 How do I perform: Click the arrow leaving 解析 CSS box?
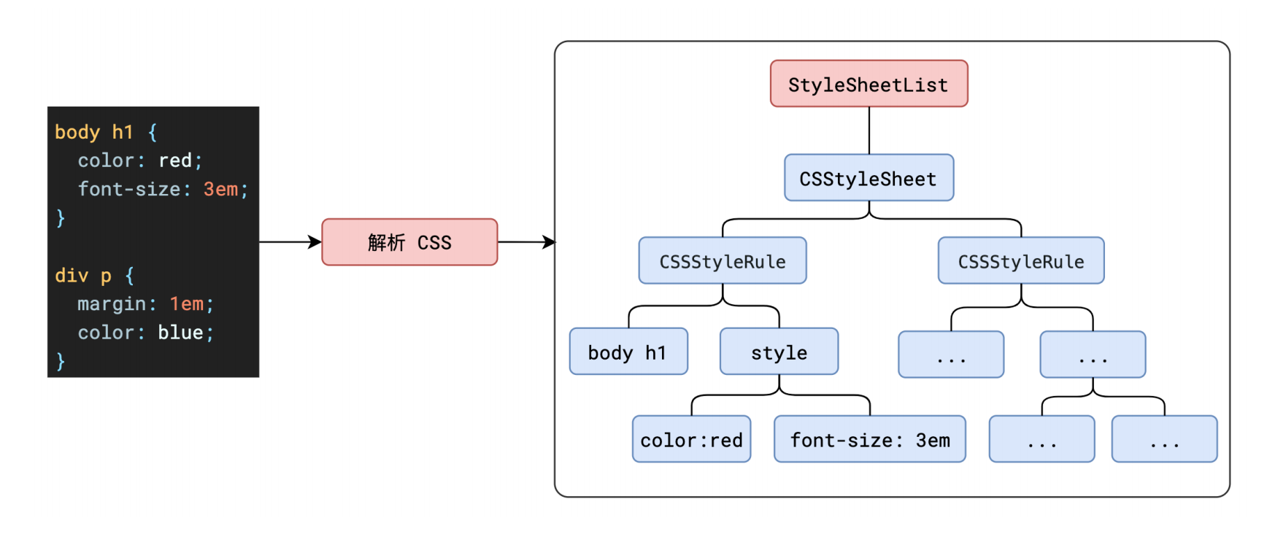526,242
